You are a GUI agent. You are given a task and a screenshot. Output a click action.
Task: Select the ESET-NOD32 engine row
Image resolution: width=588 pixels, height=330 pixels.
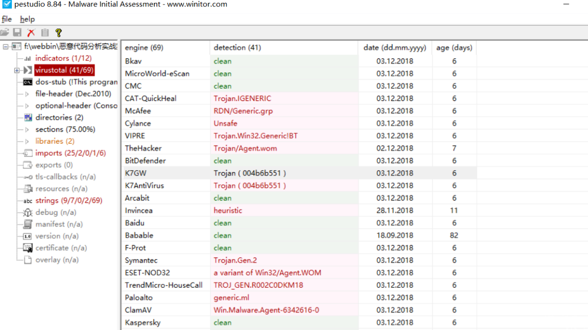[299, 273]
